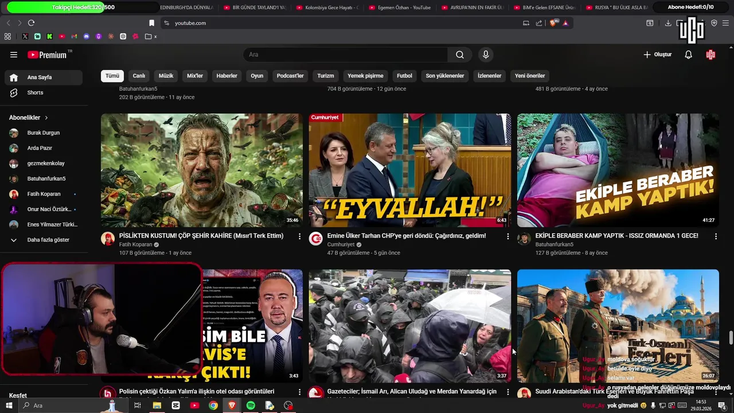Open the Discord bookmark icon
The width and height of the screenshot is (734, 413).
87,36
